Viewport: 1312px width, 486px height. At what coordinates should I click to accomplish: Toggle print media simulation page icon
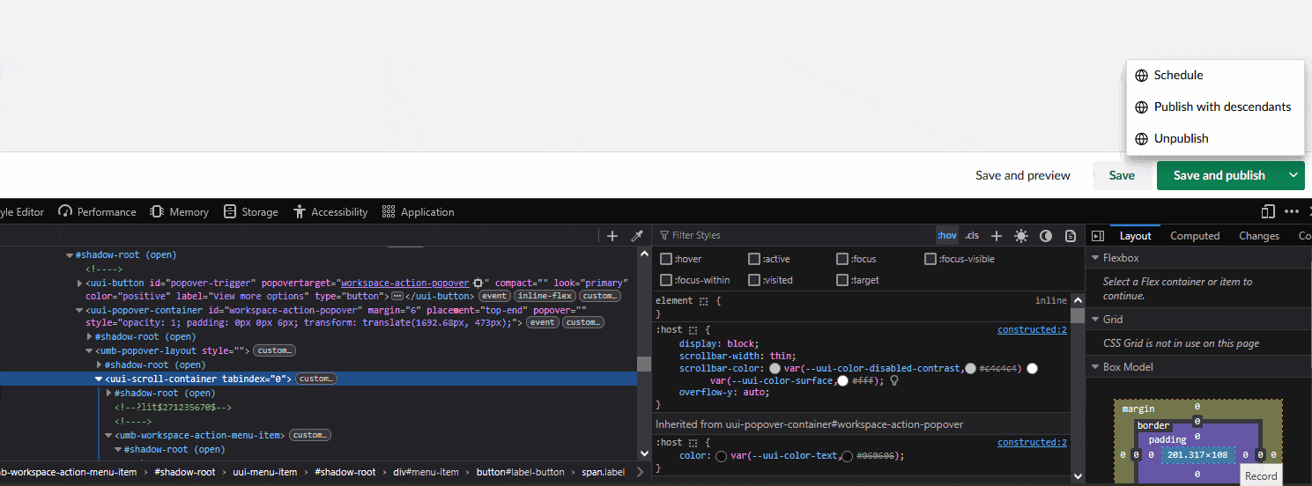pos(1071,236)
